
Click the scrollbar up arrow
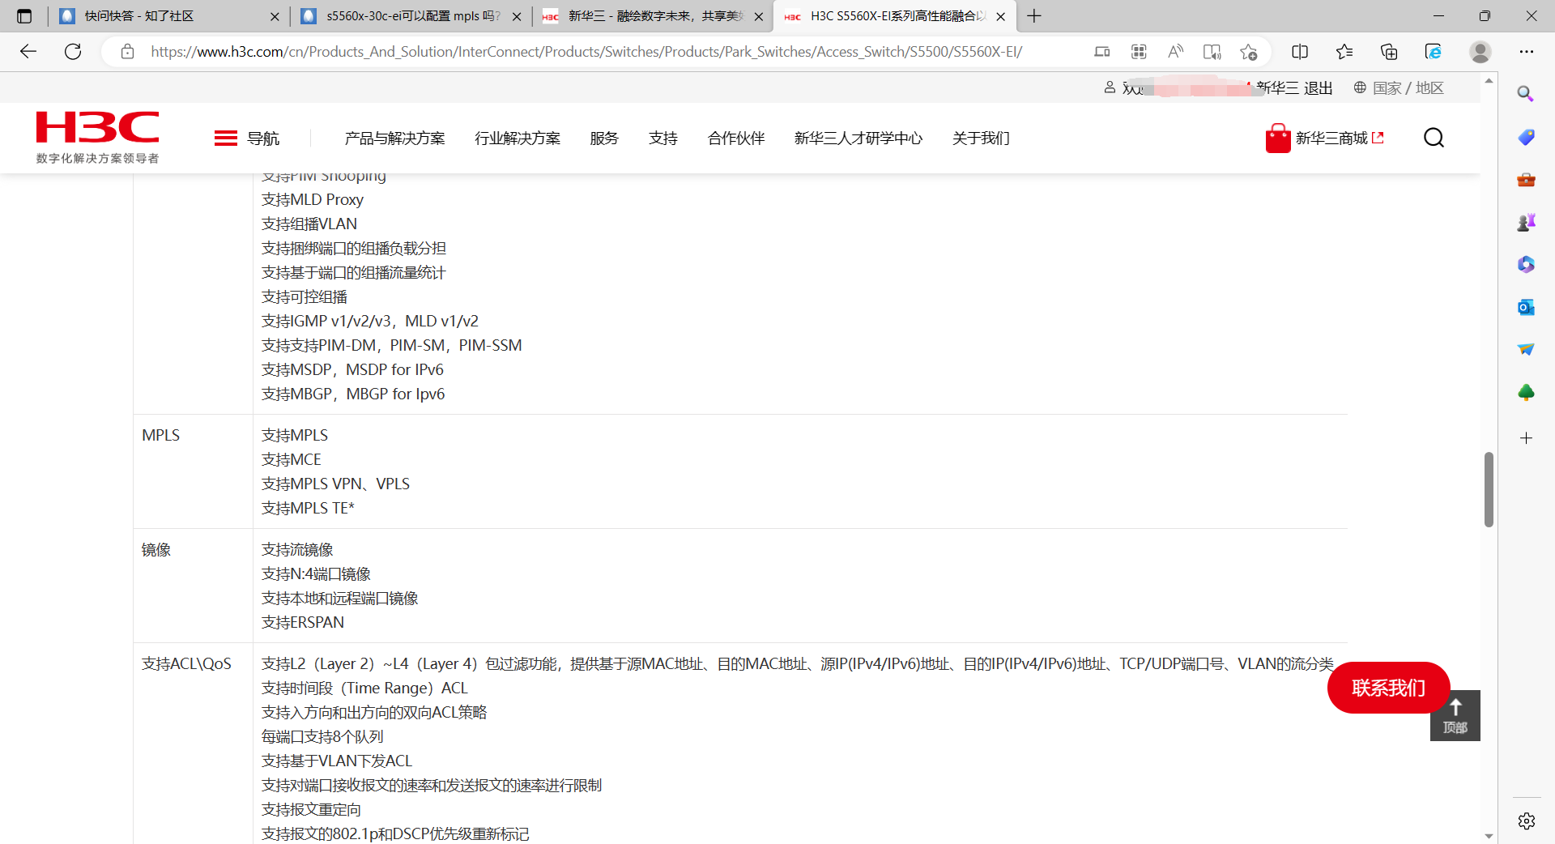[x=1489, y=80]
